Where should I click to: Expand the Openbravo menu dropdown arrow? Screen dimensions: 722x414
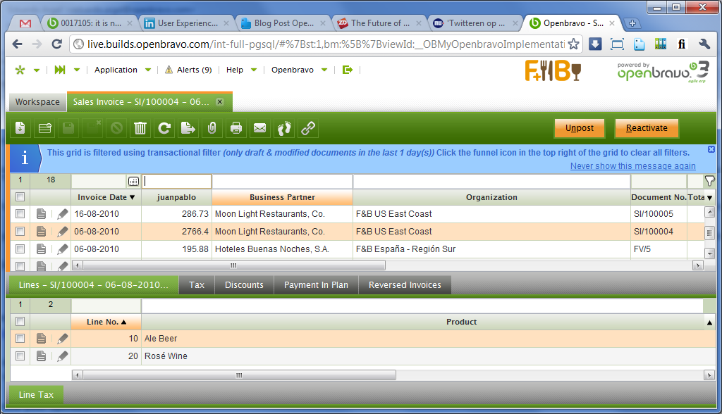click(x=324, y=70)
